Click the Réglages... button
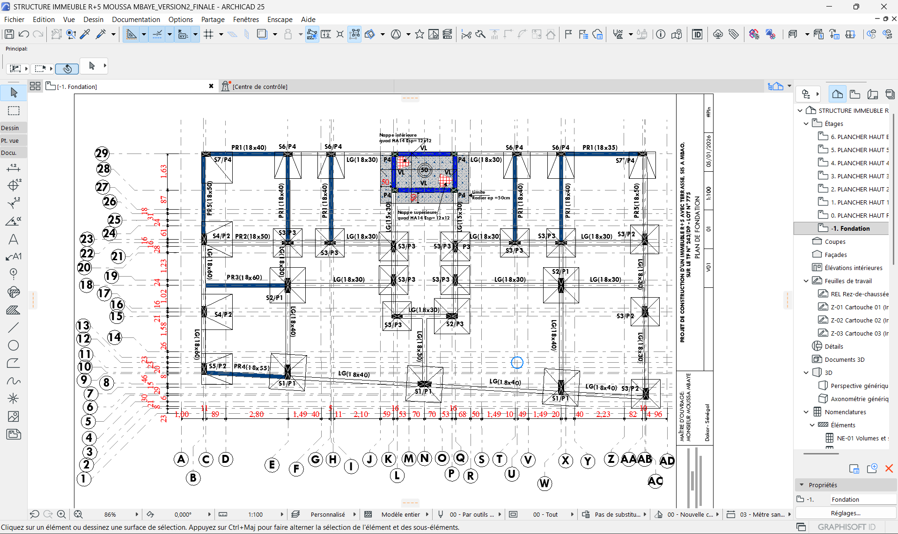Image resolution: width=898 pixels, height=534 pixels. [846, 513]
